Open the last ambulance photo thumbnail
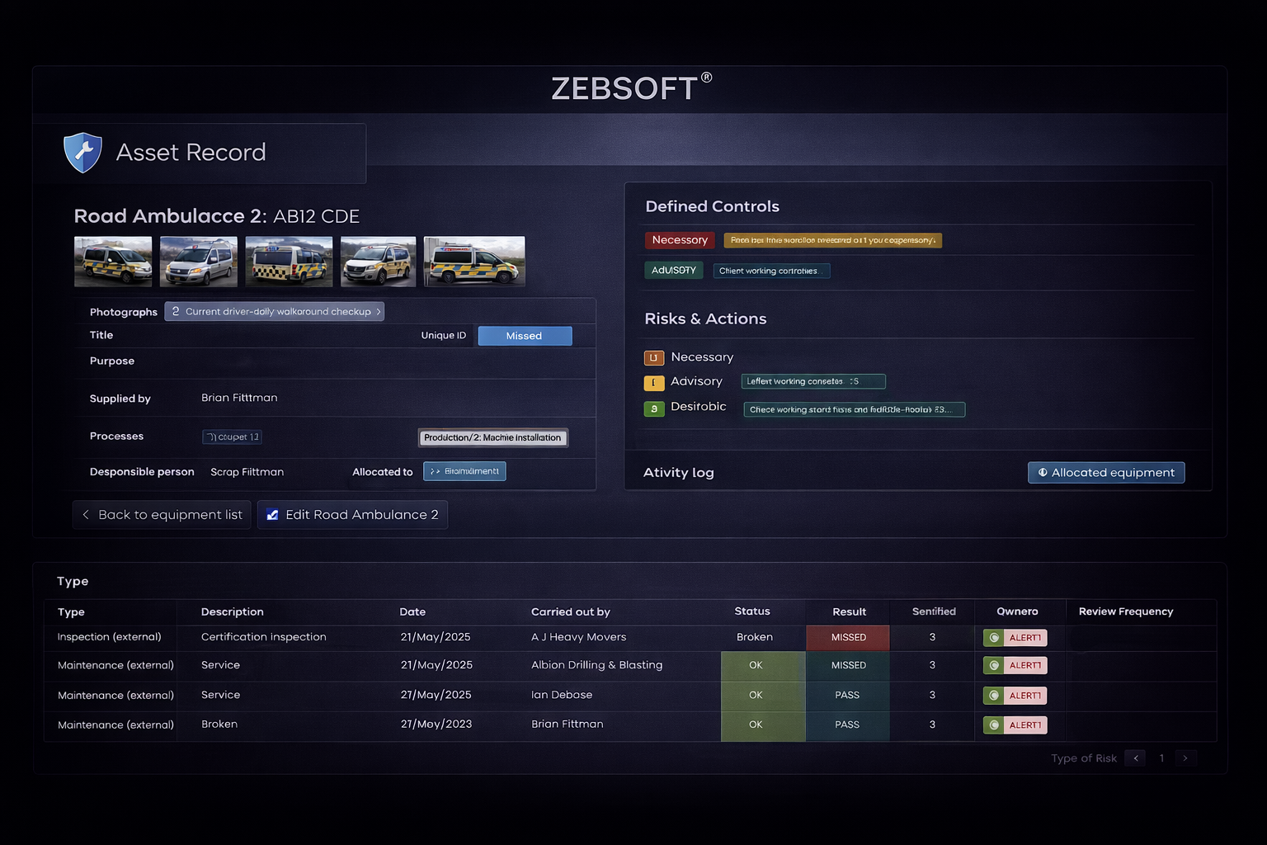The height and width of the screenshot is (845, 1267). (x=474, y=262)
